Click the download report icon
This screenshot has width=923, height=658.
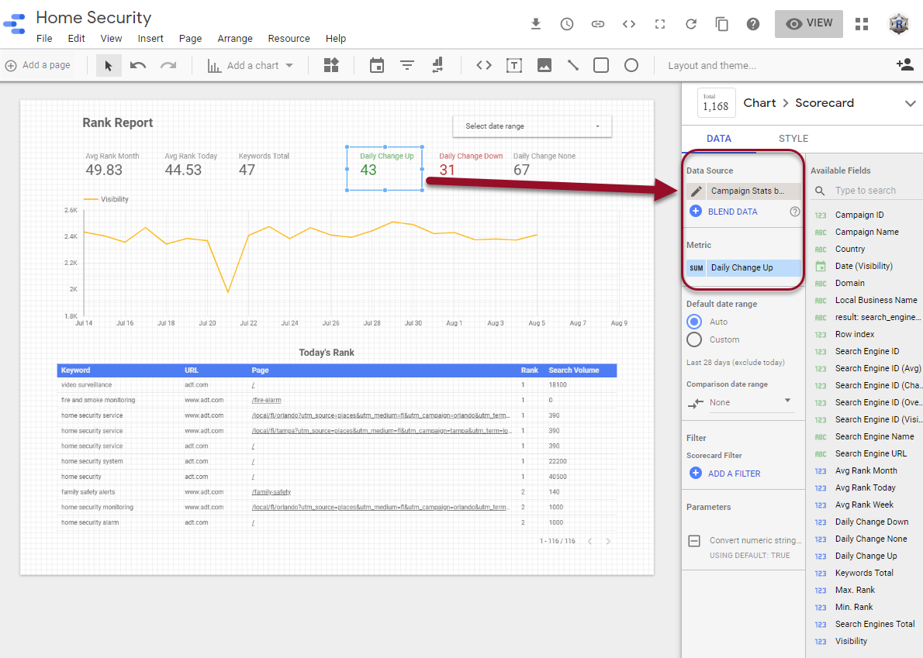[x=535, y=24]
